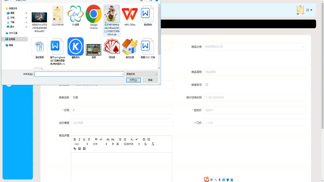
Task: Click the 加价幅度 input field
Action: click(122, 123)
